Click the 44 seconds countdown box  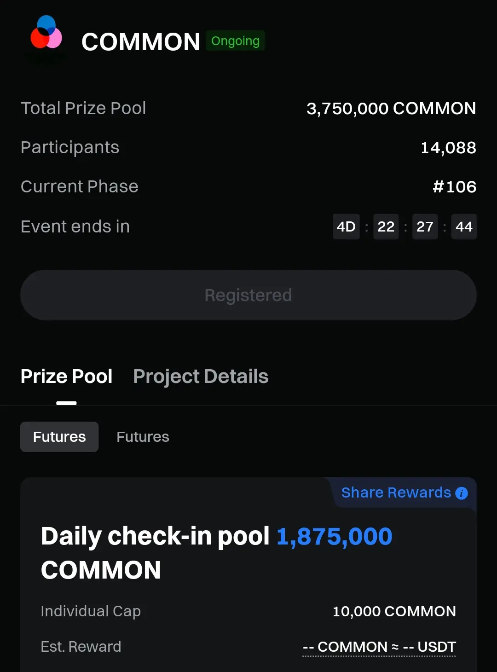[x=464, y=226]
